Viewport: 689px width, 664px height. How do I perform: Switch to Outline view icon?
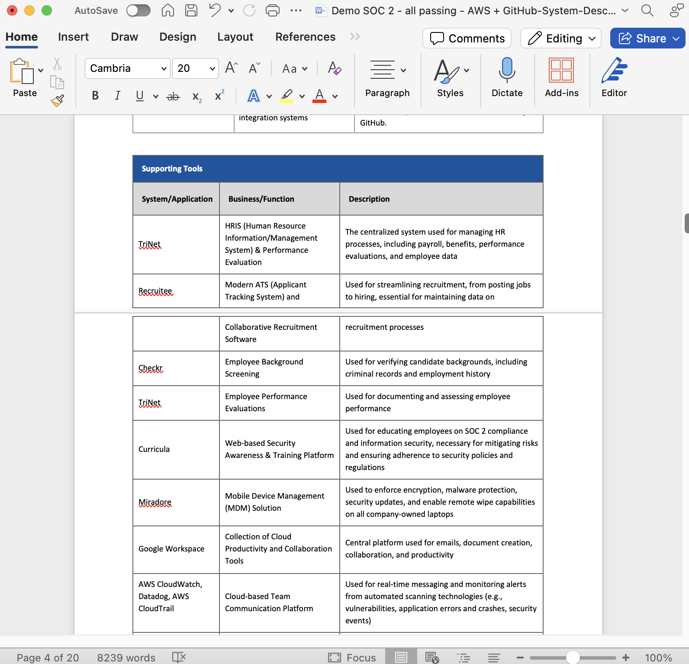464,658
